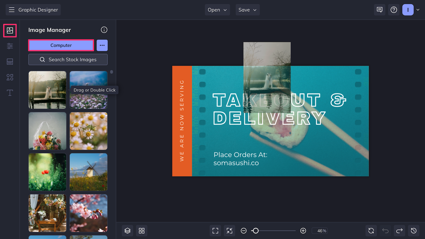Click the Computer upload button
Screen dimensions: 425x239
(61, 45)
